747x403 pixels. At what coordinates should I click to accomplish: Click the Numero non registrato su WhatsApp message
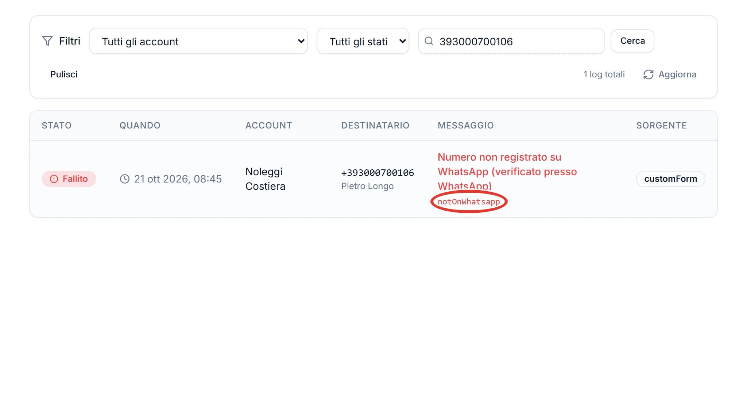(x=507, y=172)
